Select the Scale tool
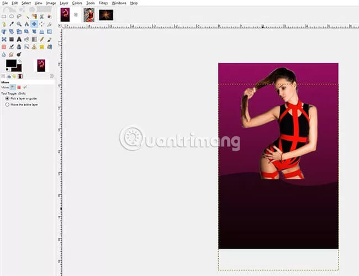The image size is (359, 276). click(x=19, y=31)
